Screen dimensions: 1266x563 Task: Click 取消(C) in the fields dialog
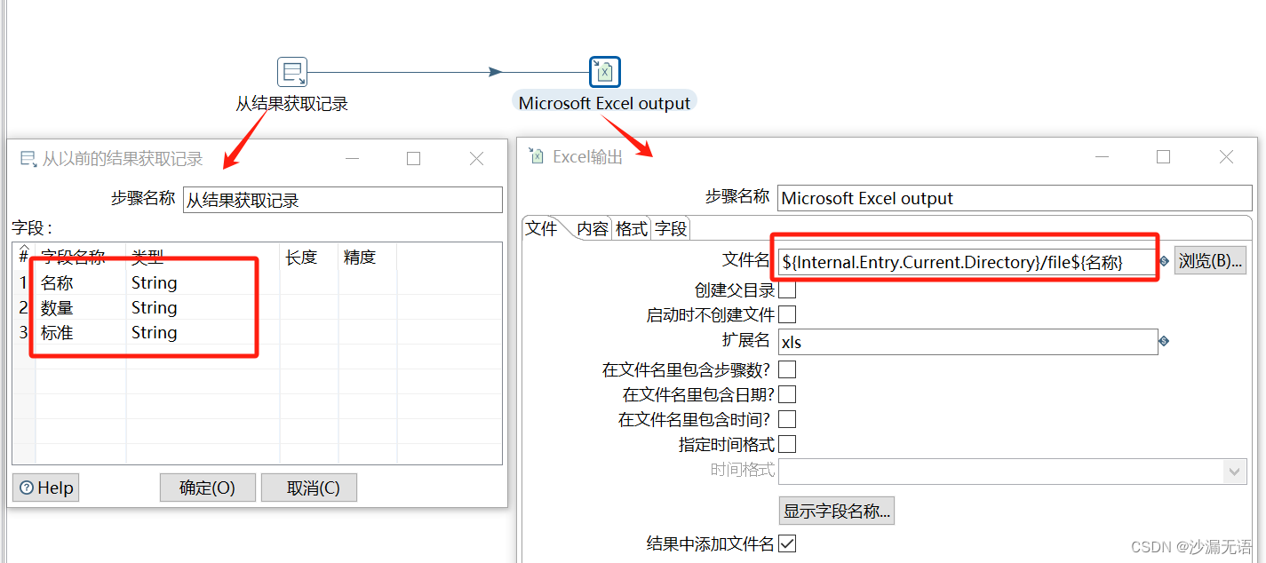click(x=308, y=487)
